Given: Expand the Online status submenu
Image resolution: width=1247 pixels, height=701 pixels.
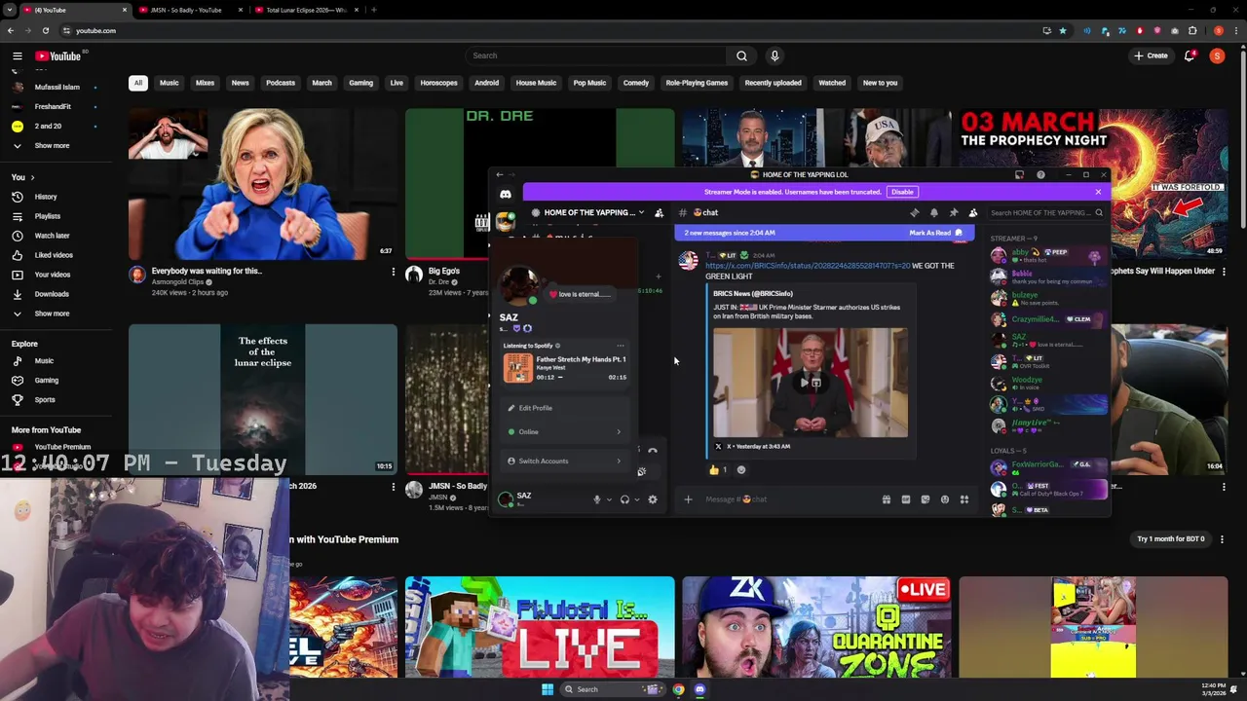Looking at the screenshot, I should click(x=565, y=431).
